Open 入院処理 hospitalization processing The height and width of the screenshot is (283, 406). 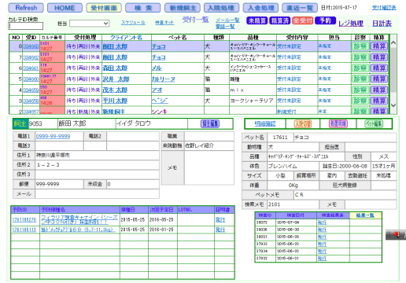(221, 8)
